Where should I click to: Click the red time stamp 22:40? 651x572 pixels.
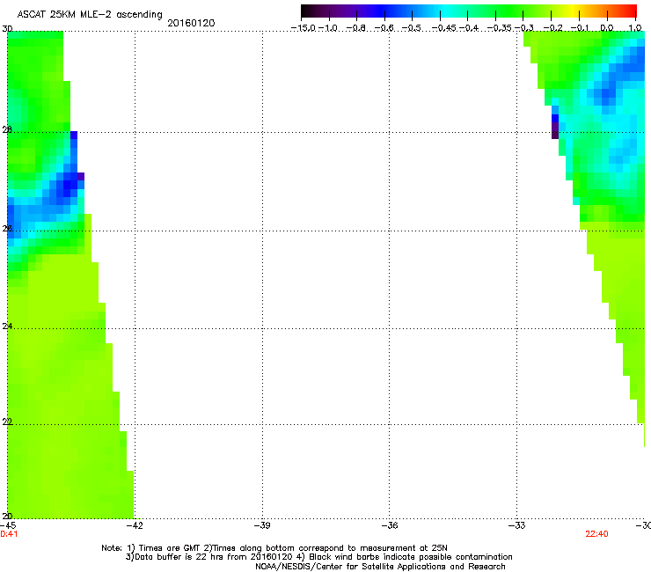click(596, 534)
